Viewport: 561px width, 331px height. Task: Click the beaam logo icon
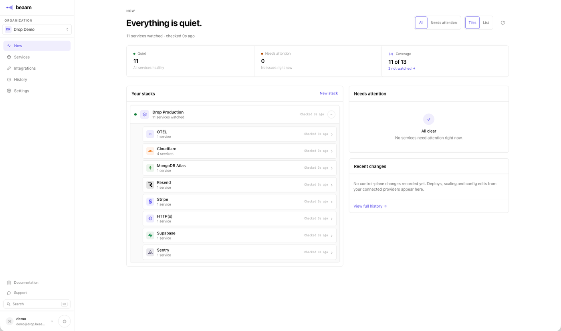tap(10, 7)
